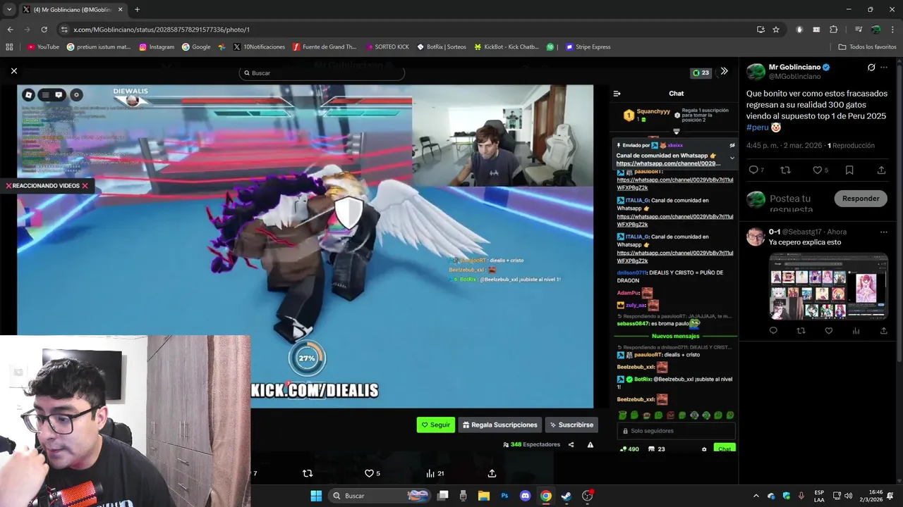Viewport: 903px width, 507px height.
Task: Hide the pinned message with the eye icon
Action: pos(732,145)
